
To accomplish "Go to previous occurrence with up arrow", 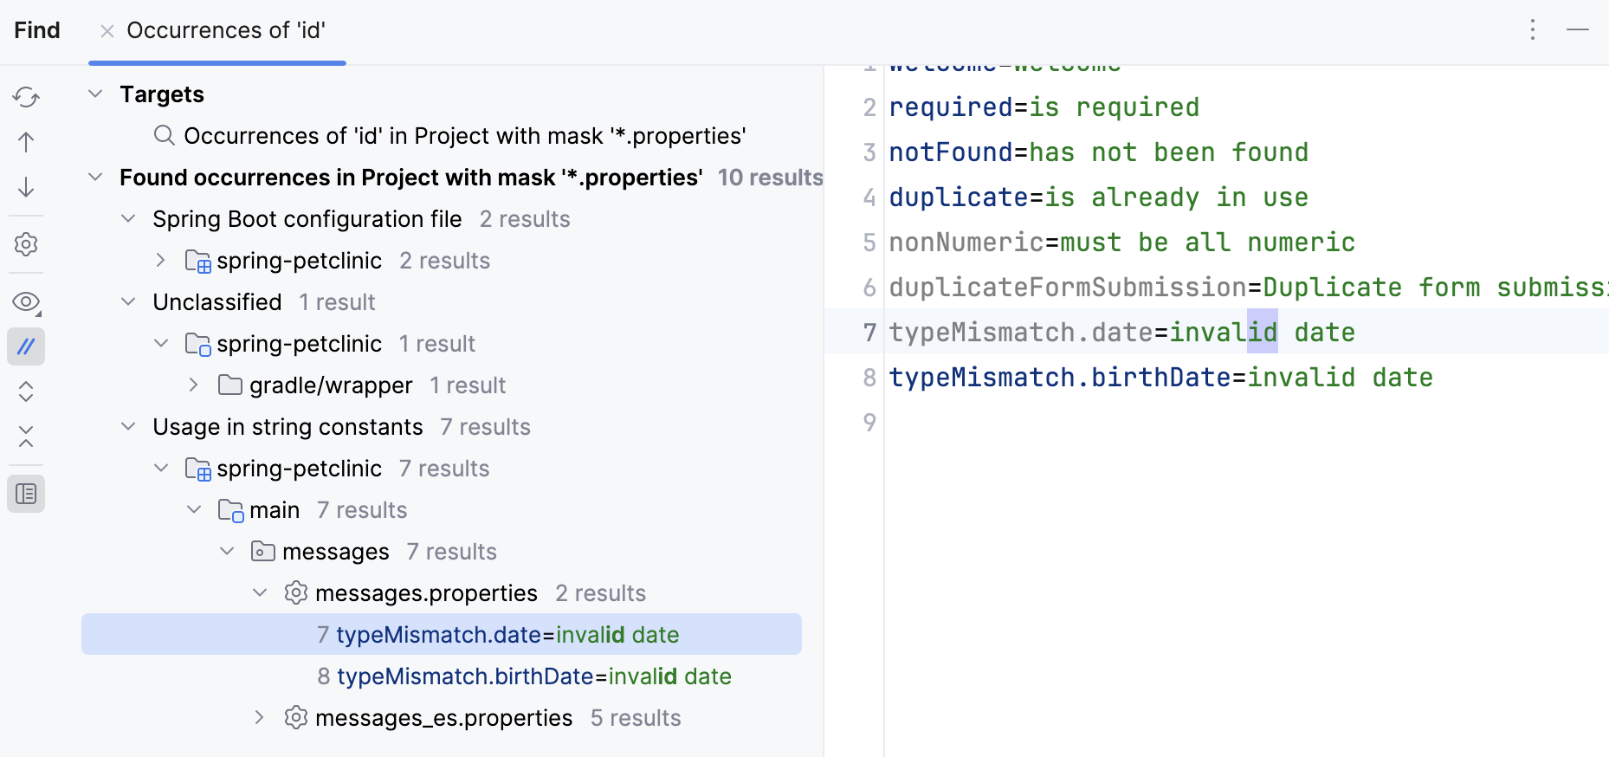I will pyautogui.click(x=26, y=142).
